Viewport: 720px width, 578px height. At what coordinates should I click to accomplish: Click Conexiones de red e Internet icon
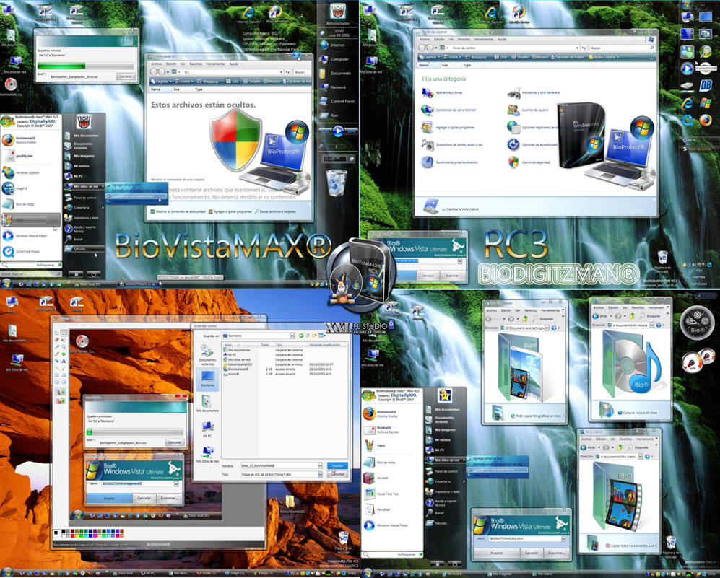point(427,110)
